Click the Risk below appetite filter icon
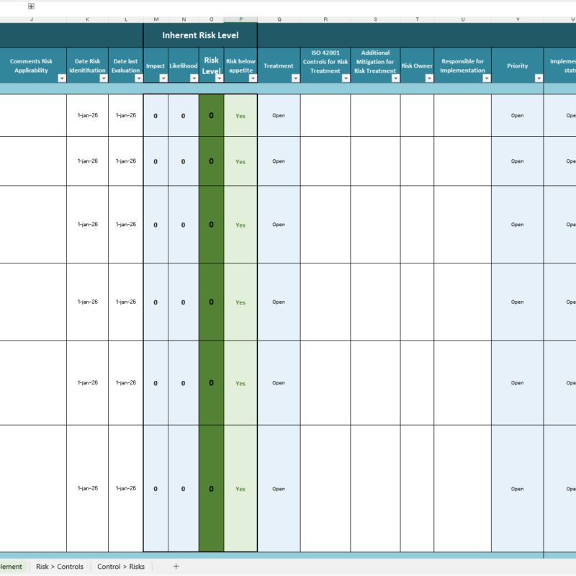This screenshot has height=576, width=576. click(x=252, y=79)
